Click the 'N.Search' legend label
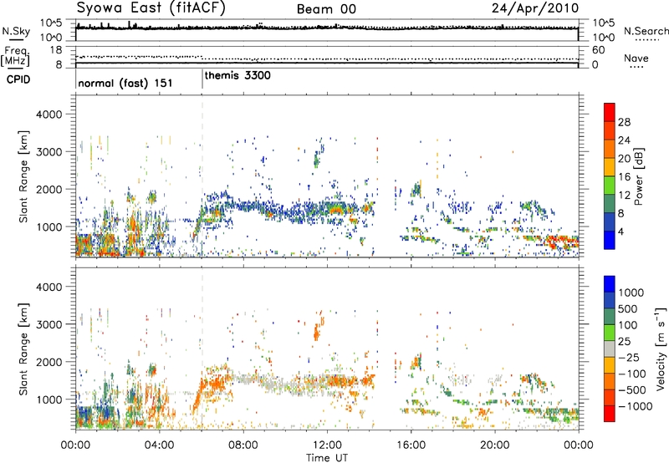669x463 pixels. 646,31
